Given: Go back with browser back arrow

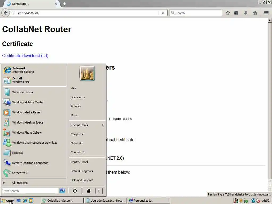Looking at the screenshot, I should pos(6,13).
